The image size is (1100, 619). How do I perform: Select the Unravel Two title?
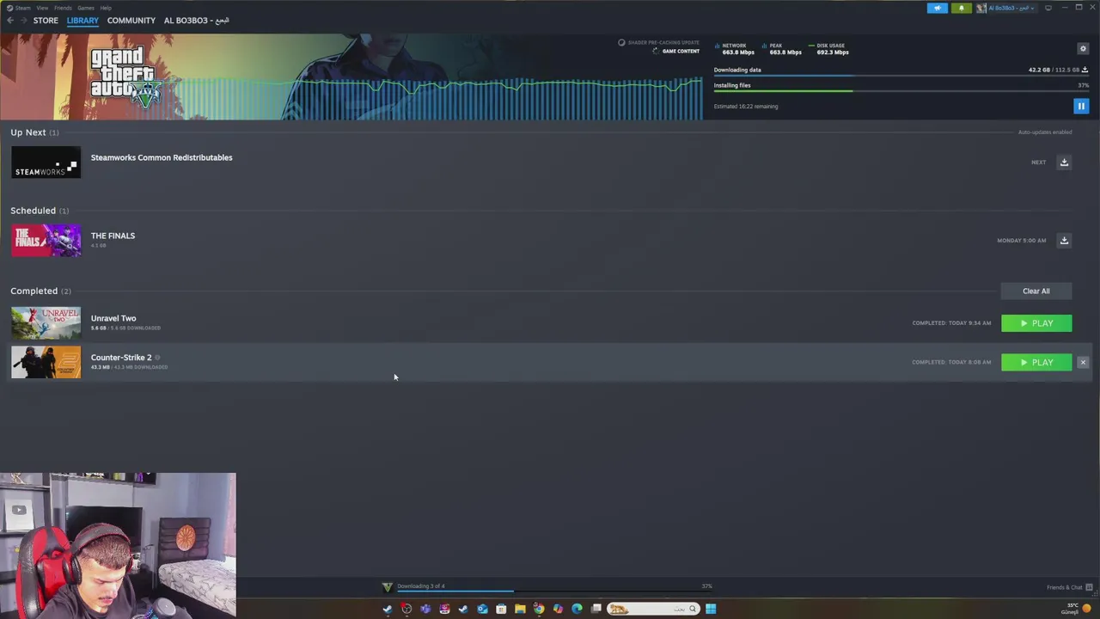coord(113,318)
